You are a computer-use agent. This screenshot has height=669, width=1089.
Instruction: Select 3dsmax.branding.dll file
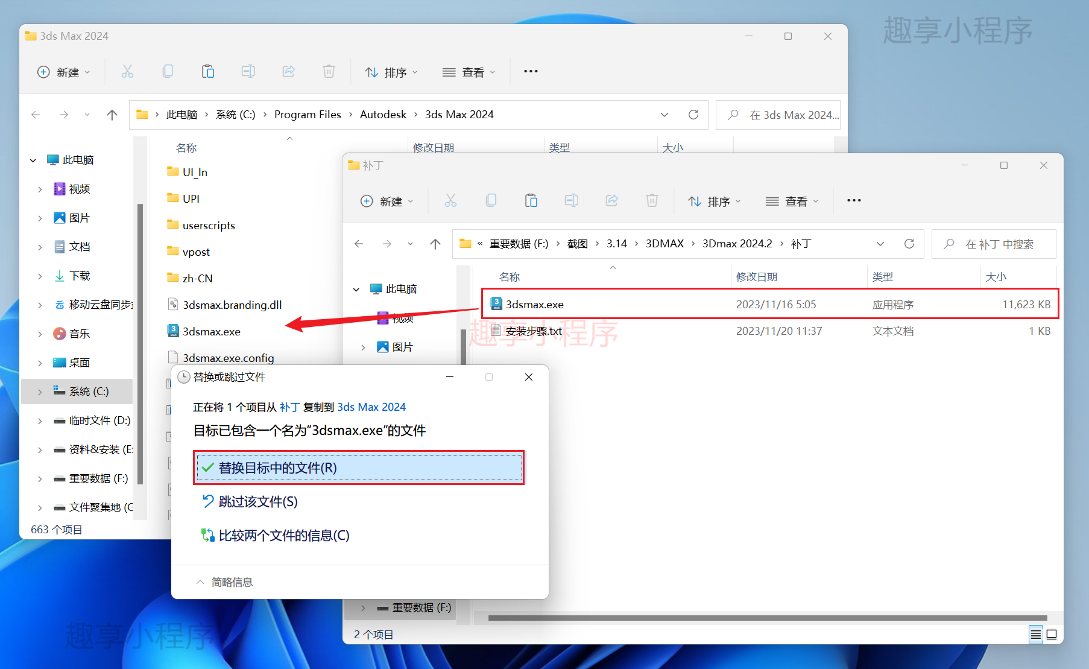click(x=232, y=305)
